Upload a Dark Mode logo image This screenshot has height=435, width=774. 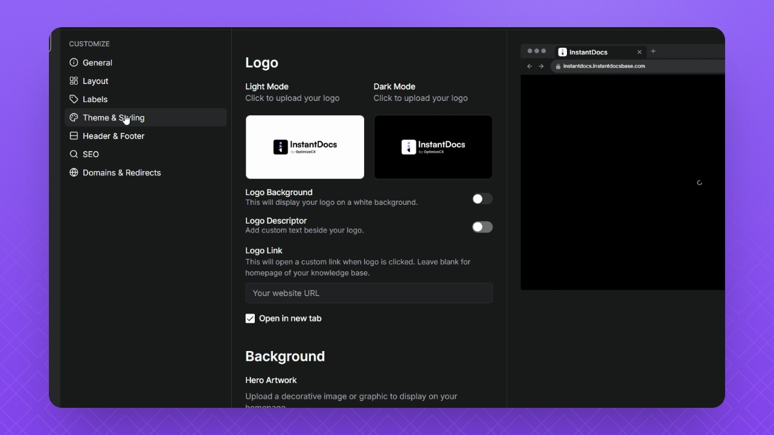coord(433,147)
